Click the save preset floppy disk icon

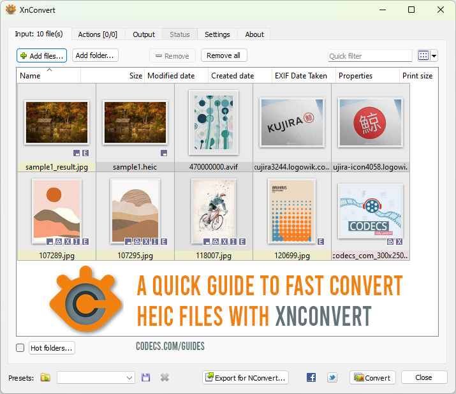146,377
